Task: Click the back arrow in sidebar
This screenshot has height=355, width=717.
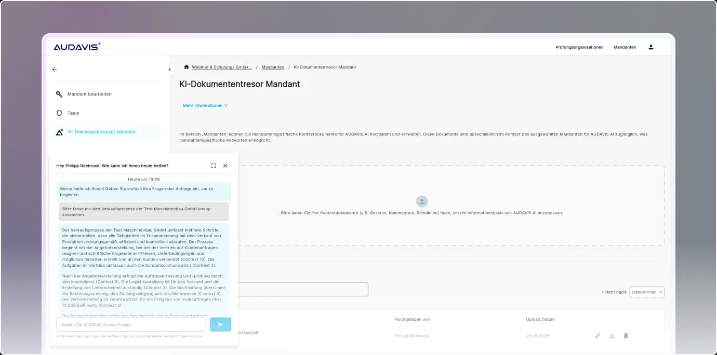Action: tap(55, 70)
